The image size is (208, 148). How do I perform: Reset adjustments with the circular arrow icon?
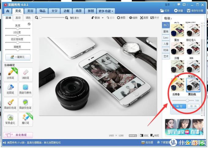click(29, 24)
